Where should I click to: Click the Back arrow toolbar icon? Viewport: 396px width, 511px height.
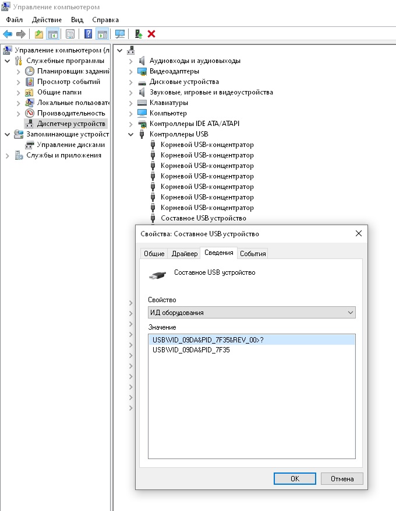pyautogui.click(x=8, y=34)
